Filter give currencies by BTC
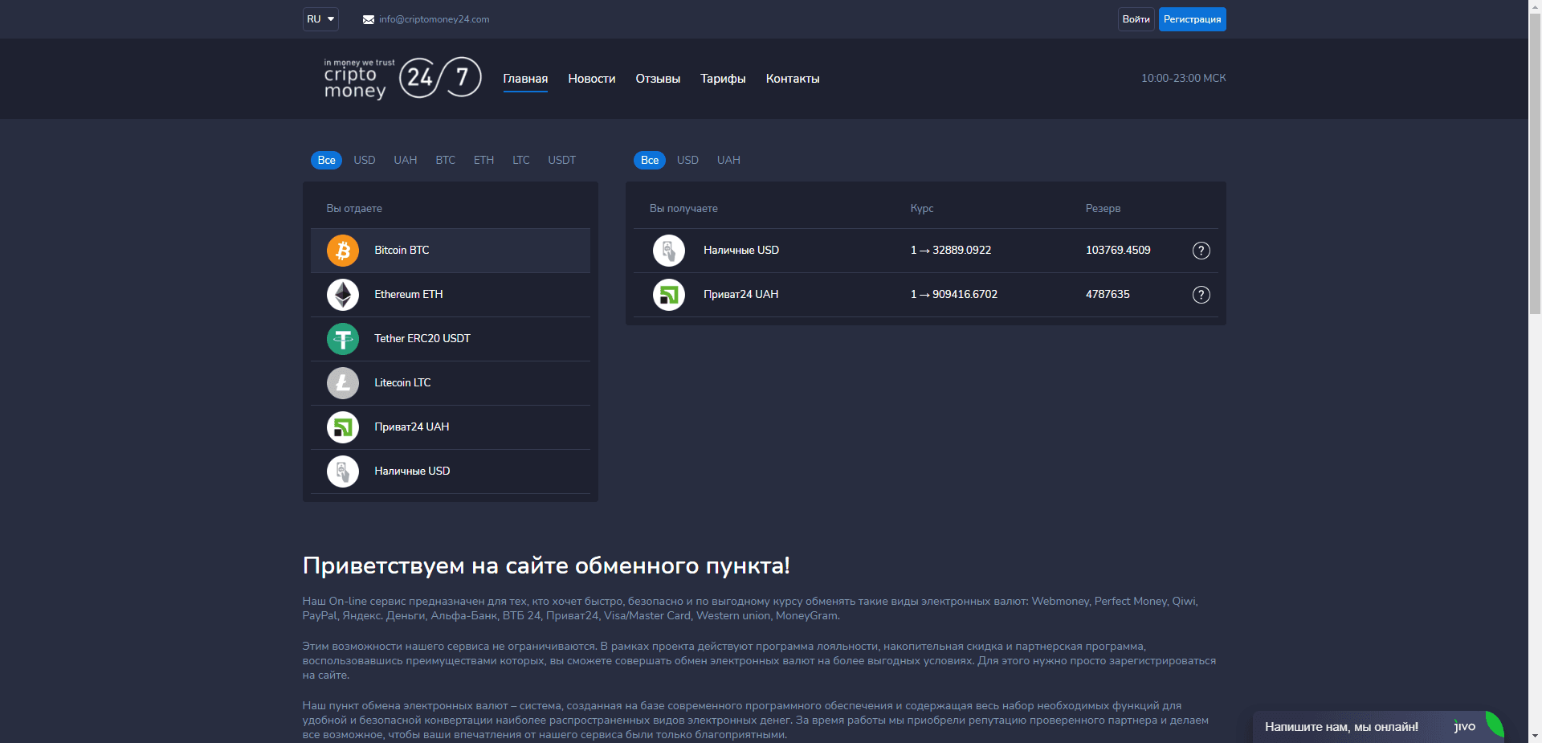1542x743 pixels. 445,161
